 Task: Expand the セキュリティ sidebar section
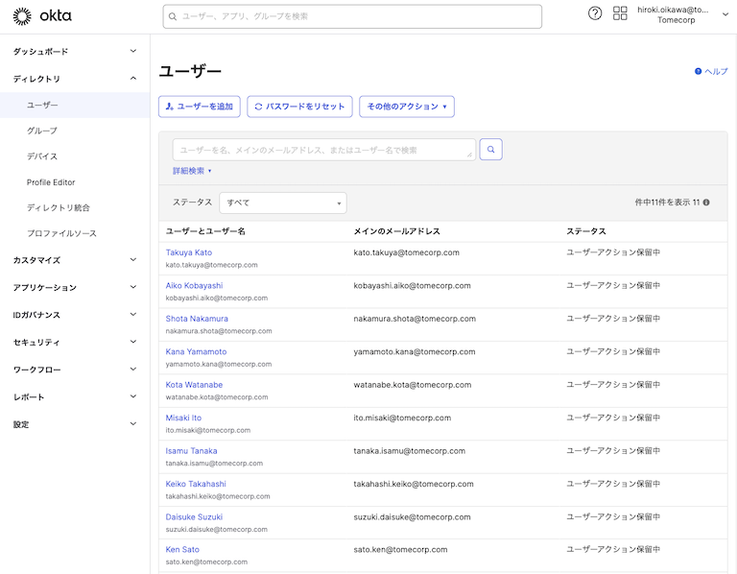point(75,343)
